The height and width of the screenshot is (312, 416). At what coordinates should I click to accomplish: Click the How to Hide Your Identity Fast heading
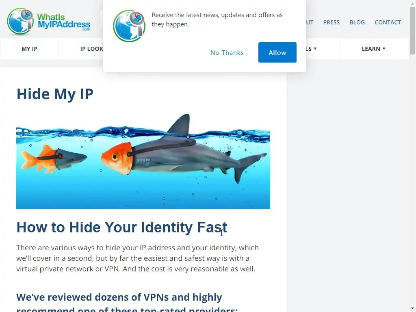122,227
